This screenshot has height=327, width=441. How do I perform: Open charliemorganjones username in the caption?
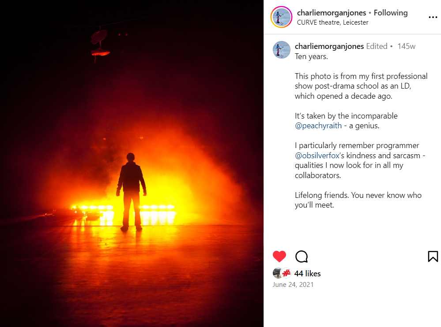pos(329,46)
